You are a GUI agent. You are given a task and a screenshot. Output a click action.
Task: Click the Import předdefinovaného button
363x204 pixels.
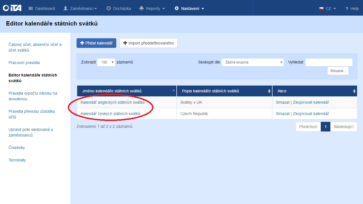coord(148,43)
